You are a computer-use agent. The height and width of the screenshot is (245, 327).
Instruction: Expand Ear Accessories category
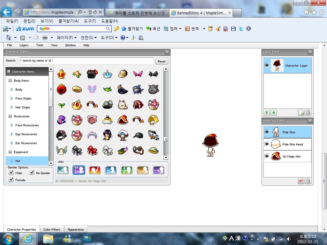coord(12,143)
